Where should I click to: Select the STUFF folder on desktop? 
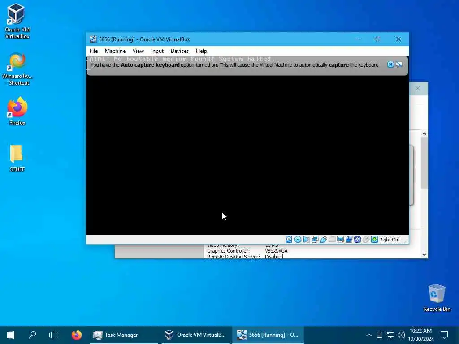click(x=17, y=158)
